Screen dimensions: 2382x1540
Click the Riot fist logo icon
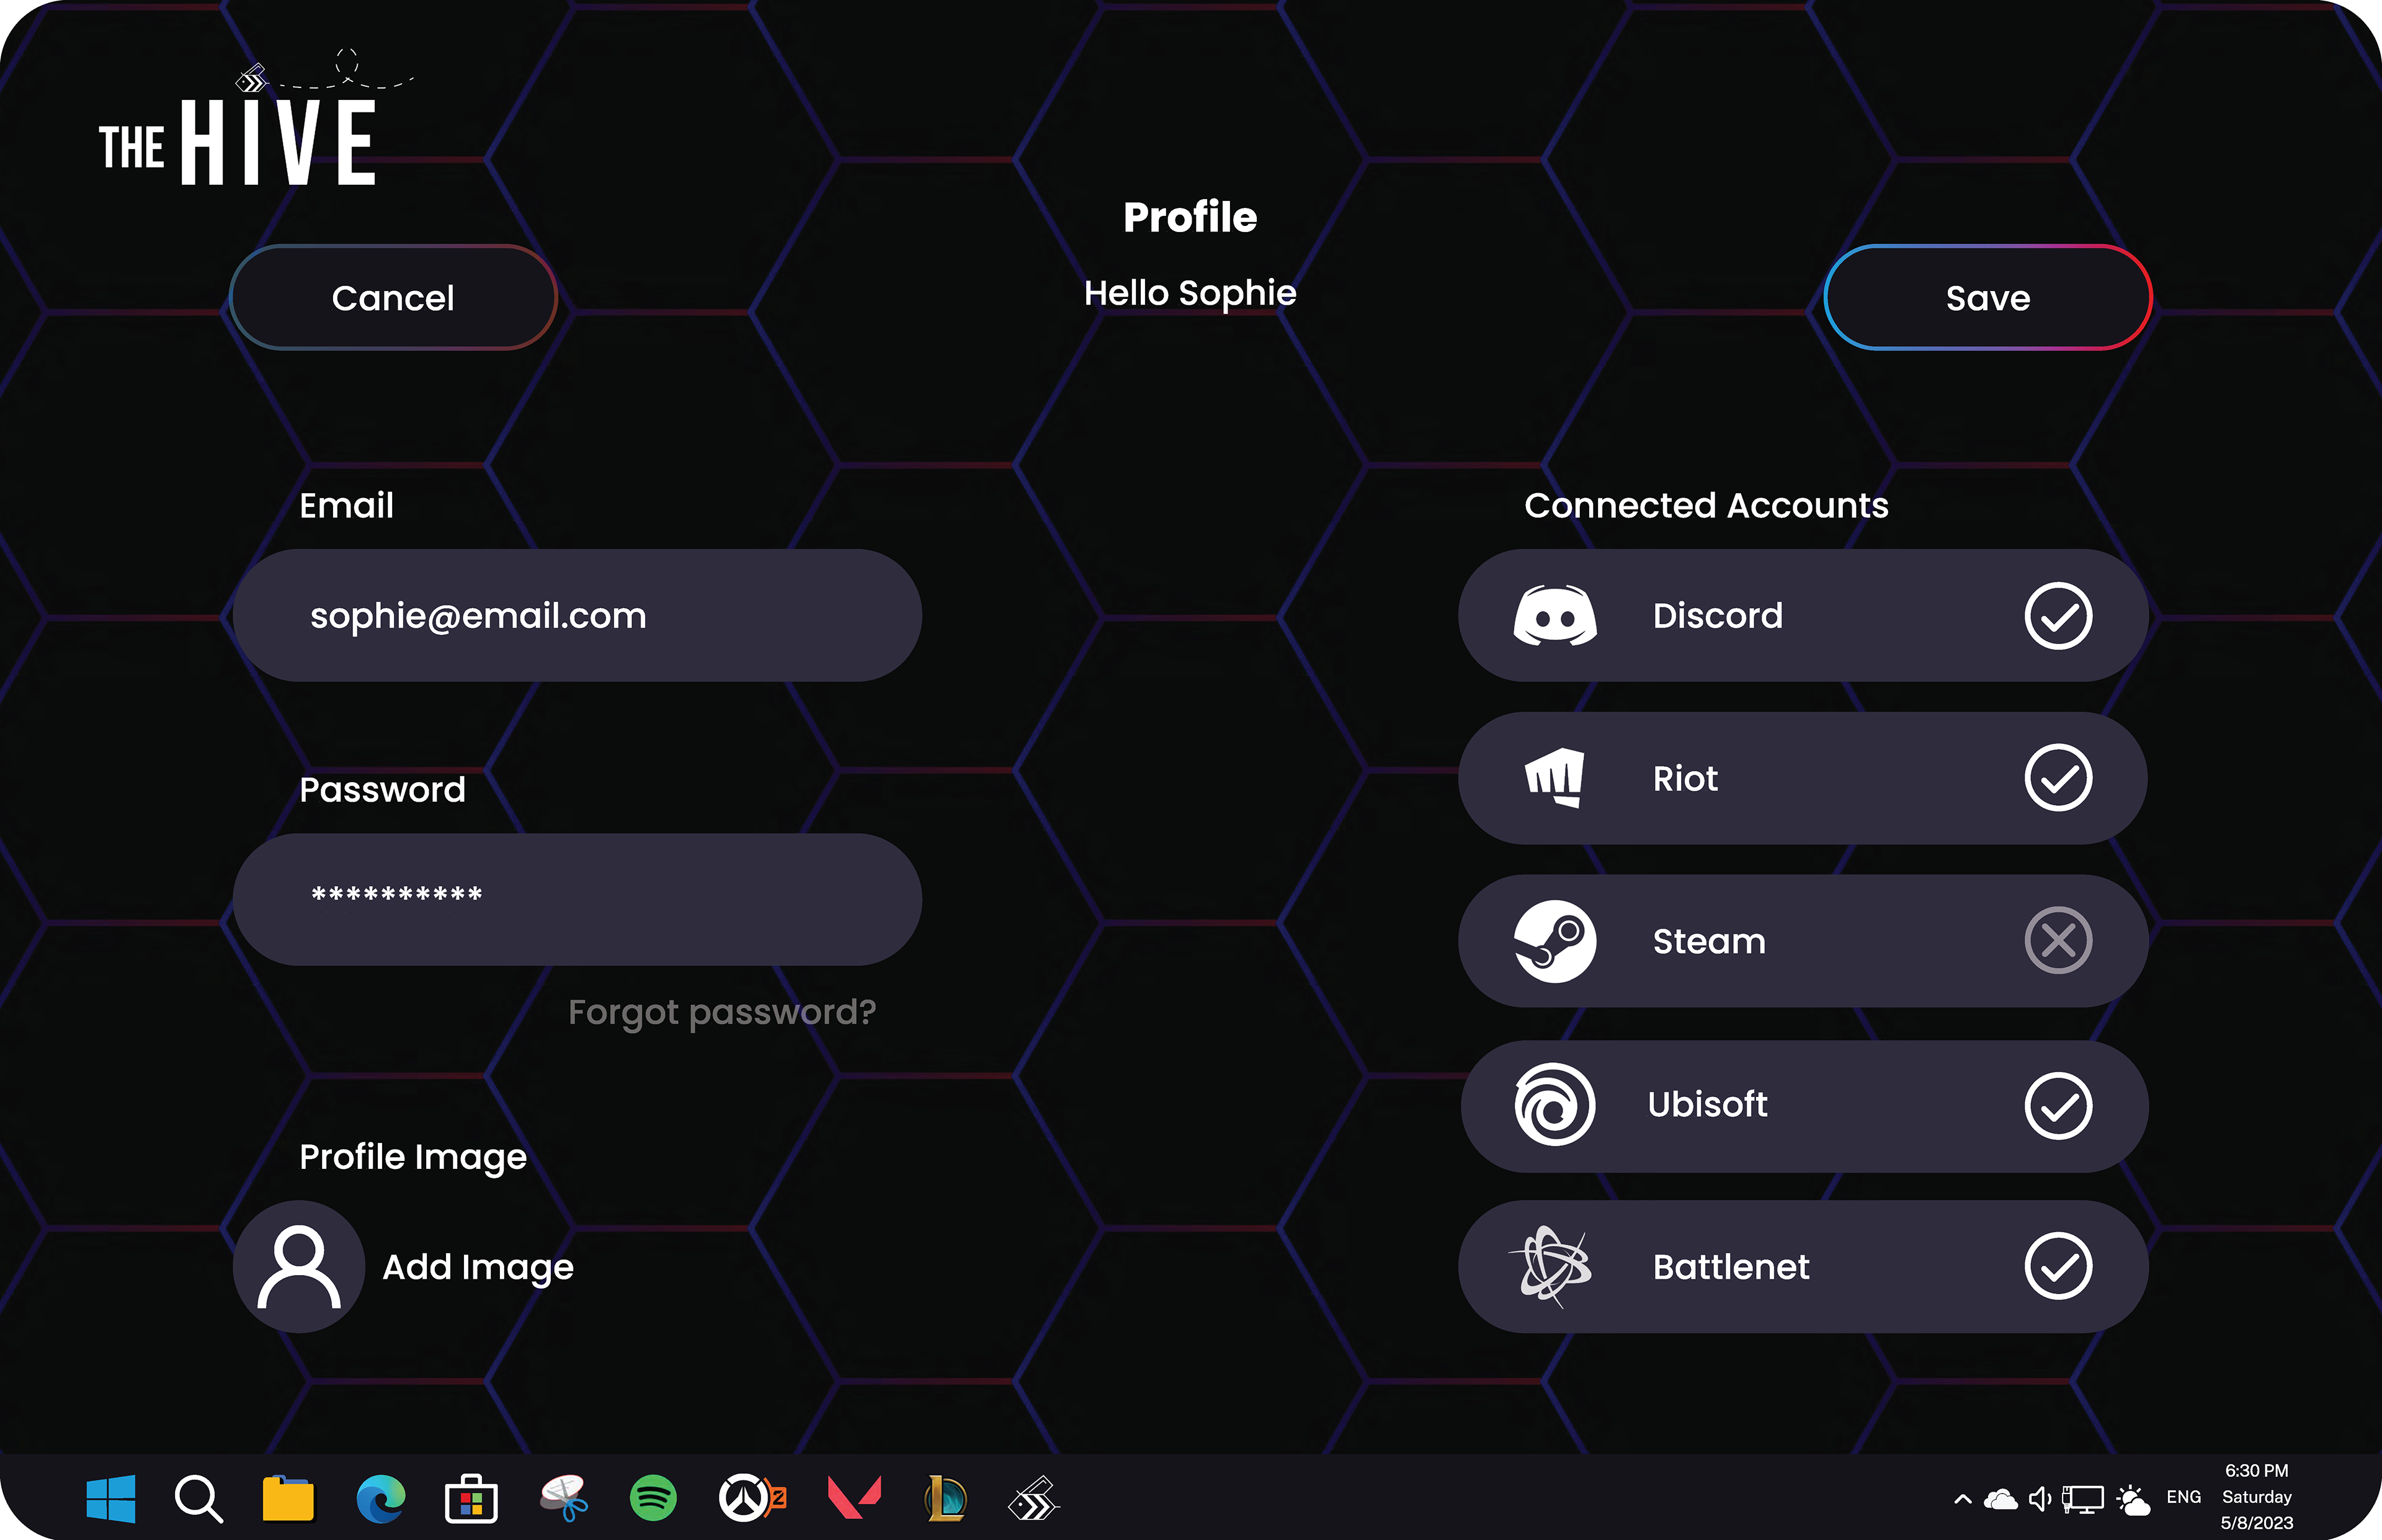coord(1555,778)
